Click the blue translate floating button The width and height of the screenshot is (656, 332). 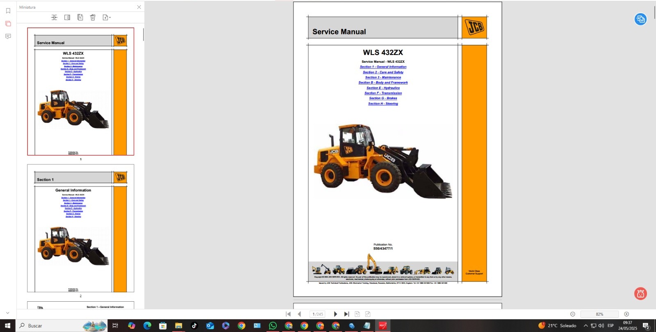pyautogui.click(x=640, y=19)
